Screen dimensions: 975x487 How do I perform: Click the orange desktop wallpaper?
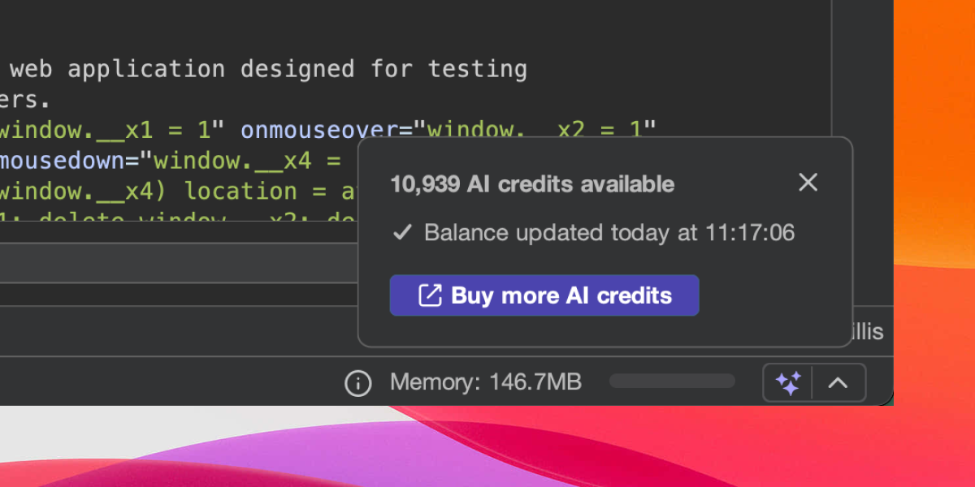(934, 122)
